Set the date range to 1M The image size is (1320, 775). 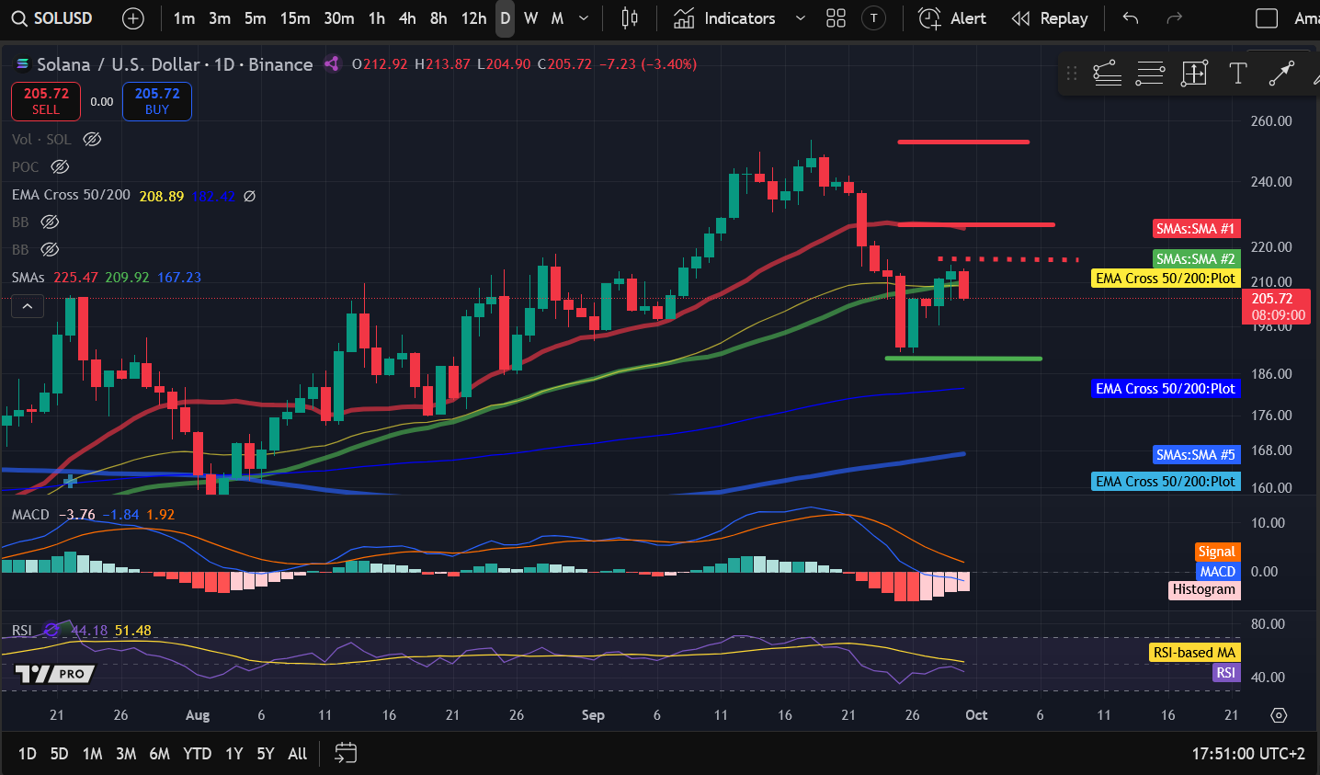[x=92, y=754]
